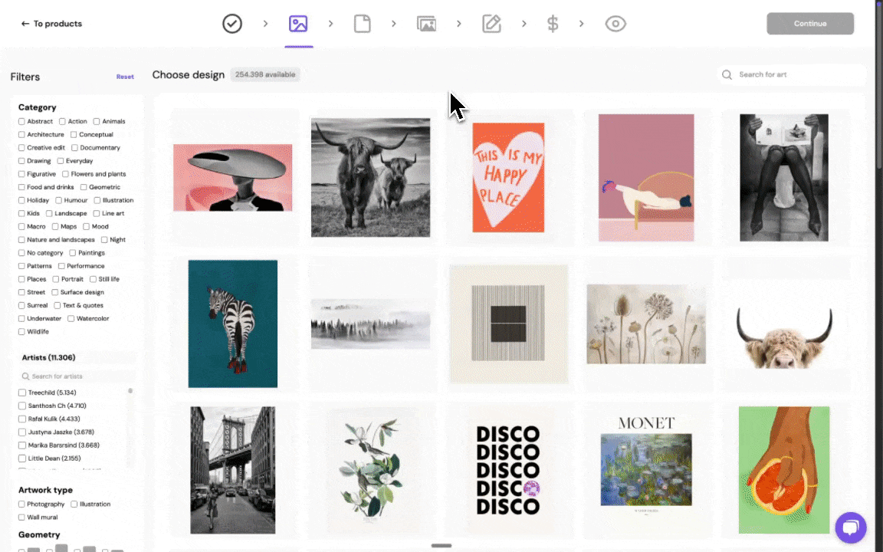Viewport: 883px width, 552px height.
Task: Click the search magnifier icon for art
Action: (727, 74)
